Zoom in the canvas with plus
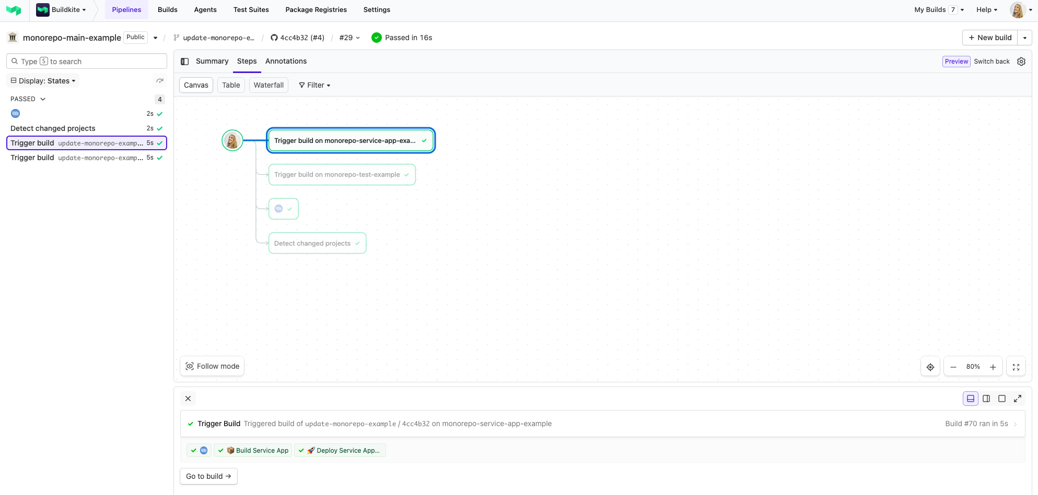The width and height of the screenshot is (1038, 495). coord(993,367)
